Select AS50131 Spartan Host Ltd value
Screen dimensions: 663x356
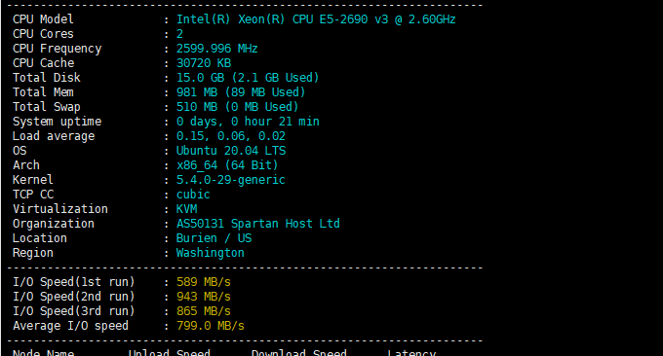(258, 224)
